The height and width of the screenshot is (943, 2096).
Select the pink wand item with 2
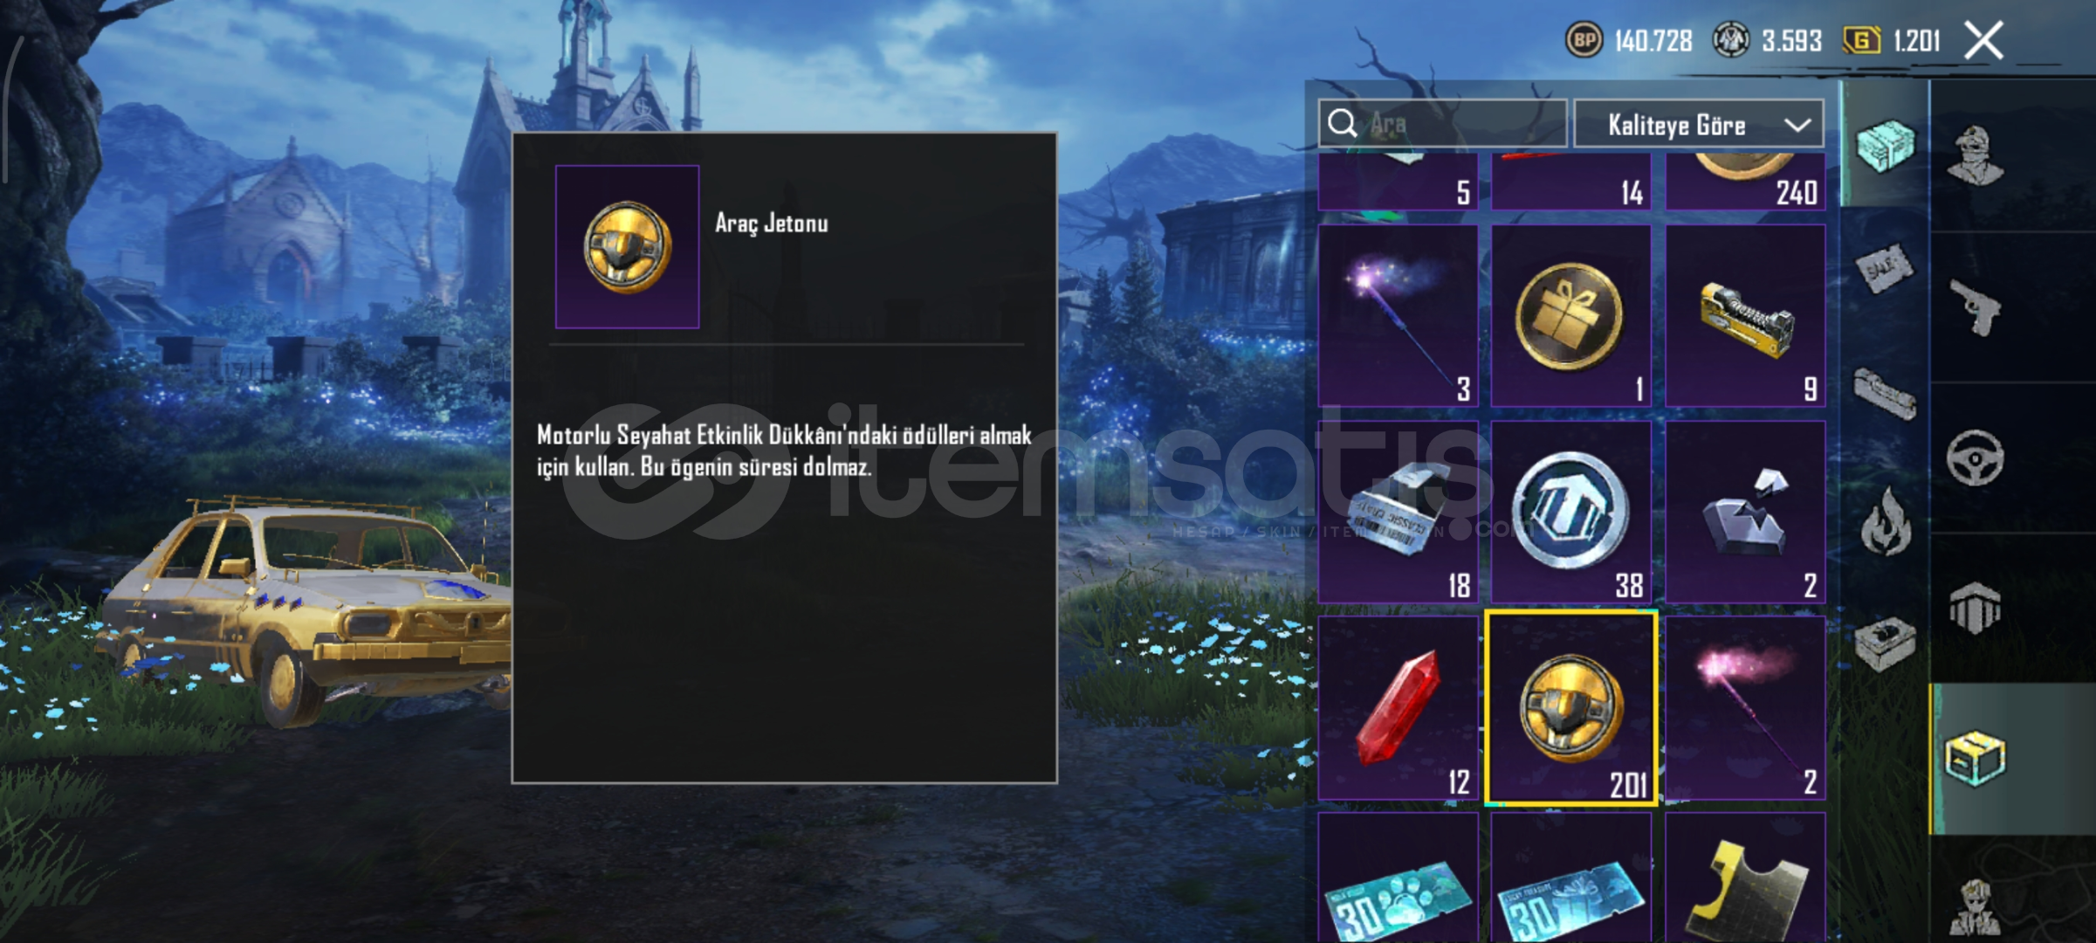pos(1745,708)
